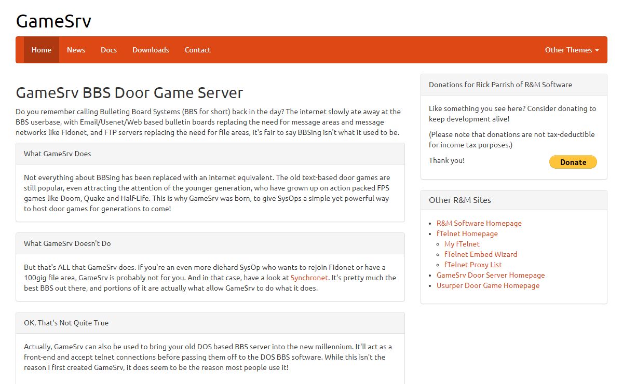Click the tax-deductible donations note

click(x=512, y=140)
